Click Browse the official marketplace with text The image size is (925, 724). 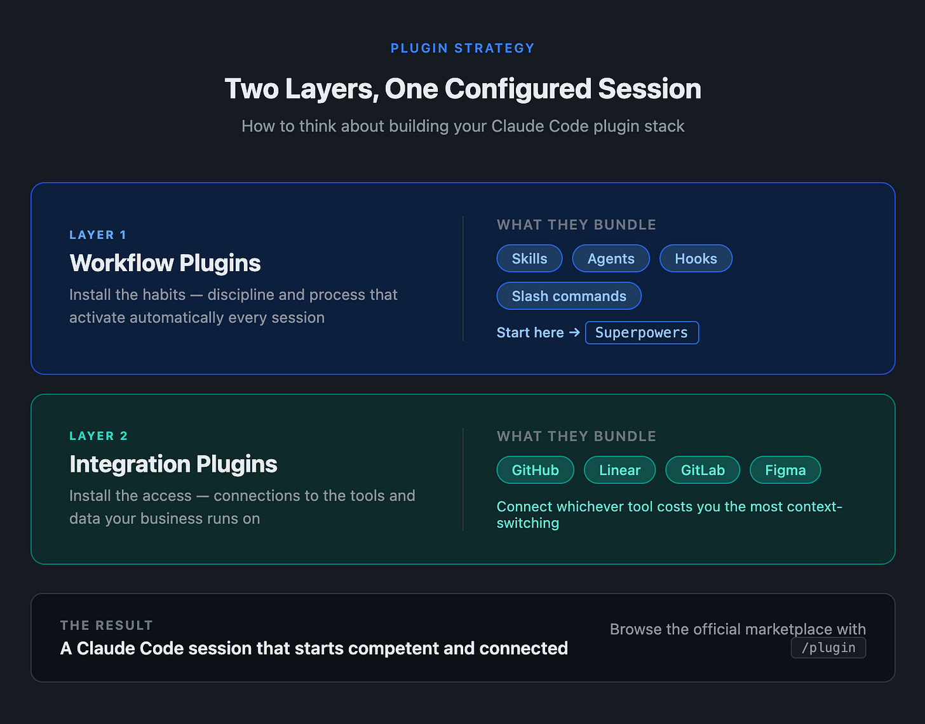(738, 629)
